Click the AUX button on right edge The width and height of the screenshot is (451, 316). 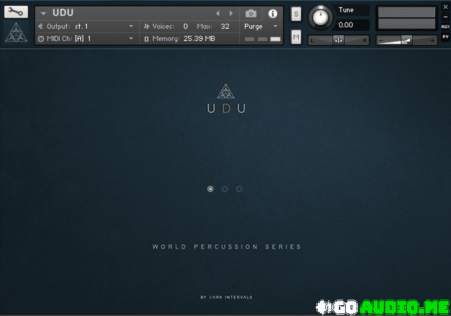click(445, 26)
